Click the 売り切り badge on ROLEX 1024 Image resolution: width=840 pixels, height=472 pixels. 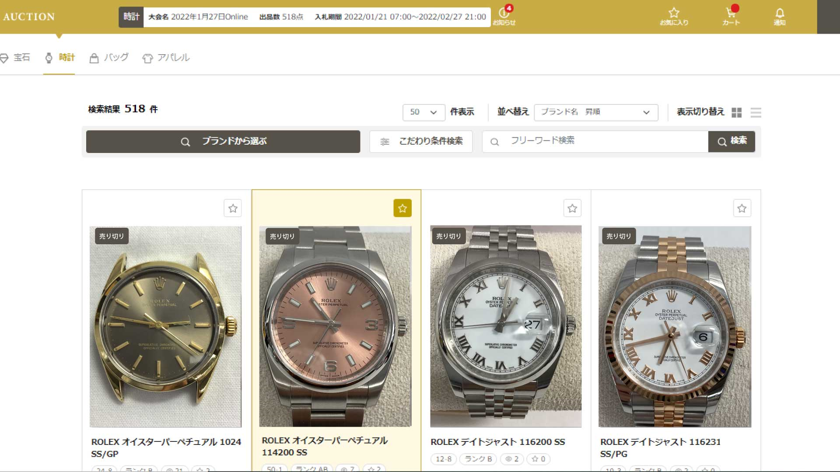[x=112, y=236]
